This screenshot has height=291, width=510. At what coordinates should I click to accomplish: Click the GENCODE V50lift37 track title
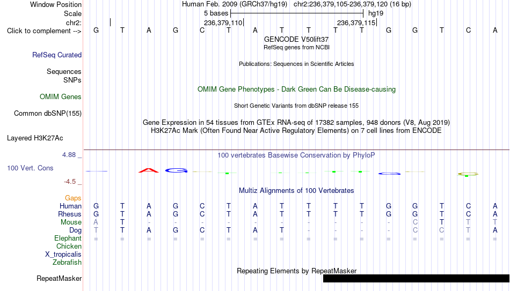click(x=296, y=39)
